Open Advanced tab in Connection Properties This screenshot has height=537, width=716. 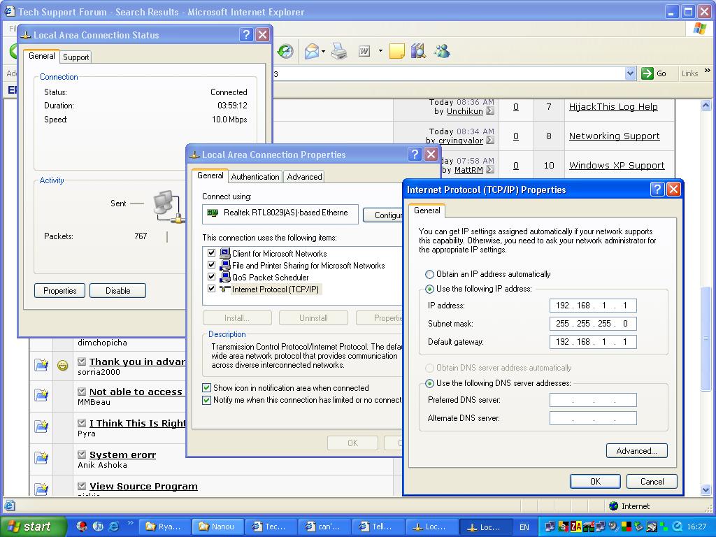[x=304, y=177]
